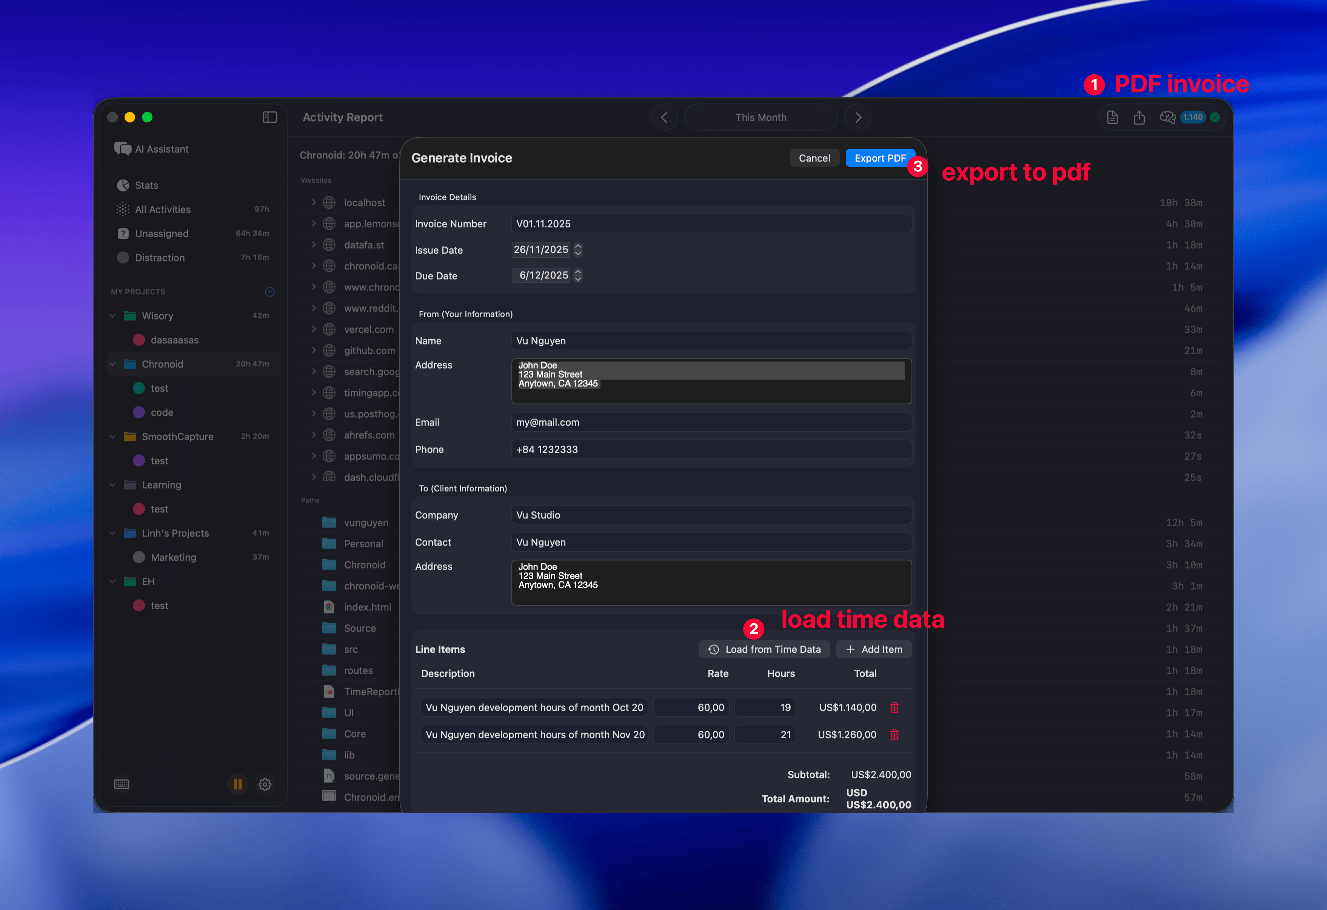The image size is (1327, 910).
Task: Click Load from Time Data button
Action: click(x=764, y=649)
